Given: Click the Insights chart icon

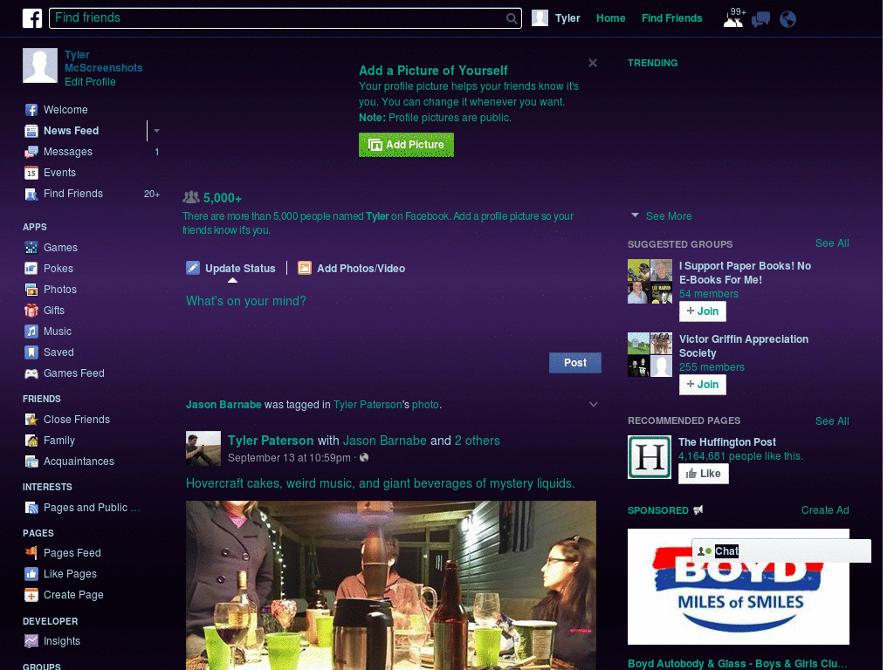Looking at the screenshot, I should pyautogui.click(x=31, y=641).
